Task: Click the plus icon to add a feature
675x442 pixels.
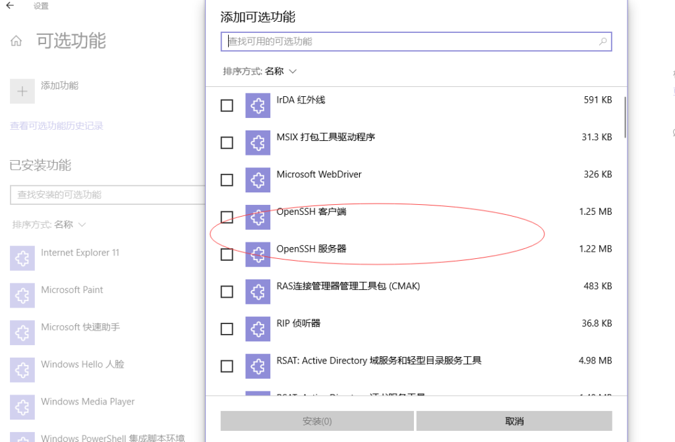Action: [22, 92]
